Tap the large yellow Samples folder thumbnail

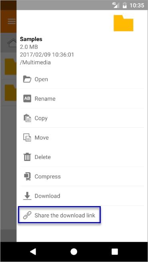pos(124,23)
